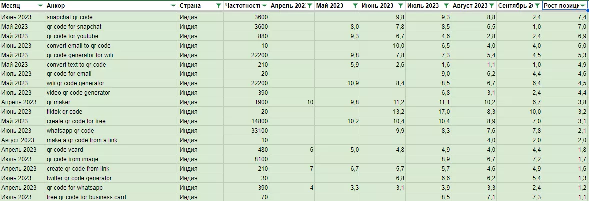589x201 pixels.
Task: Open the Июль 2023 filter icon
Action: [x=446, y=5]
